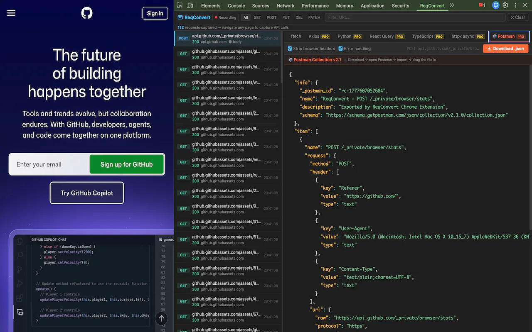The width and height of the screenshot is (532, 332).
Task: Select the Postman format tab
Action: click(509, 37)
